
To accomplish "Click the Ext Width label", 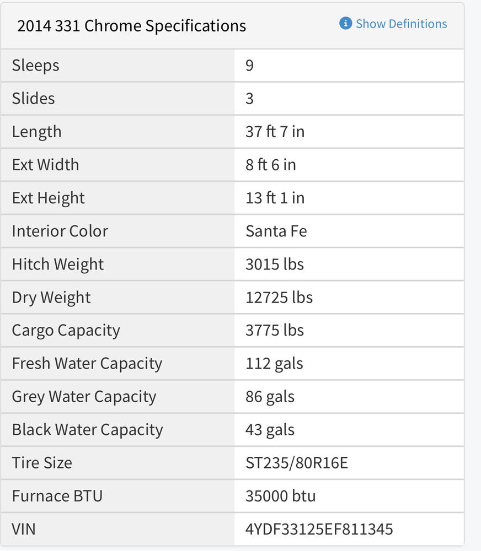I will point(45,165).
